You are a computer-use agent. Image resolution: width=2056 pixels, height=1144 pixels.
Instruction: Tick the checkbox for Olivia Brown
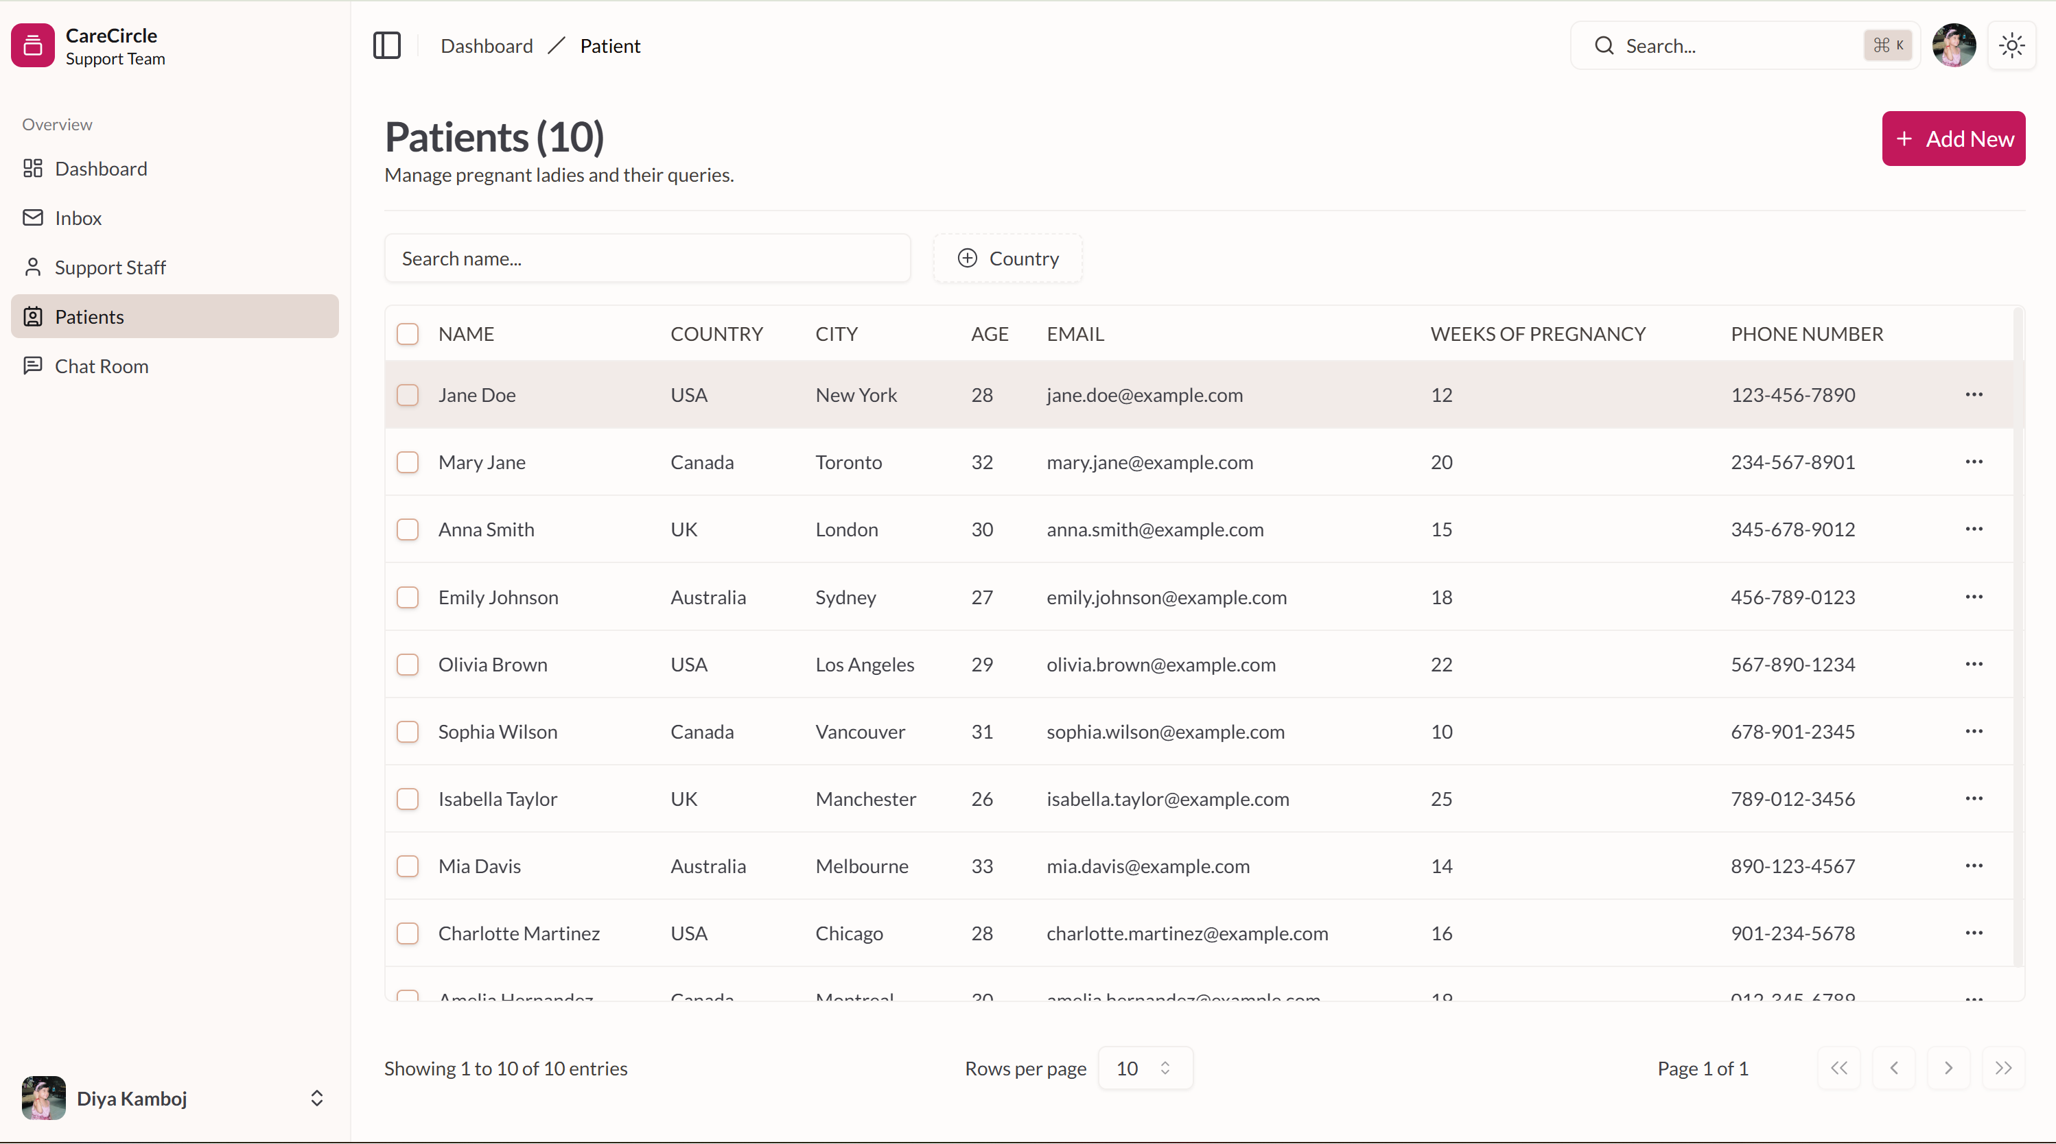(x=408, y=665)
